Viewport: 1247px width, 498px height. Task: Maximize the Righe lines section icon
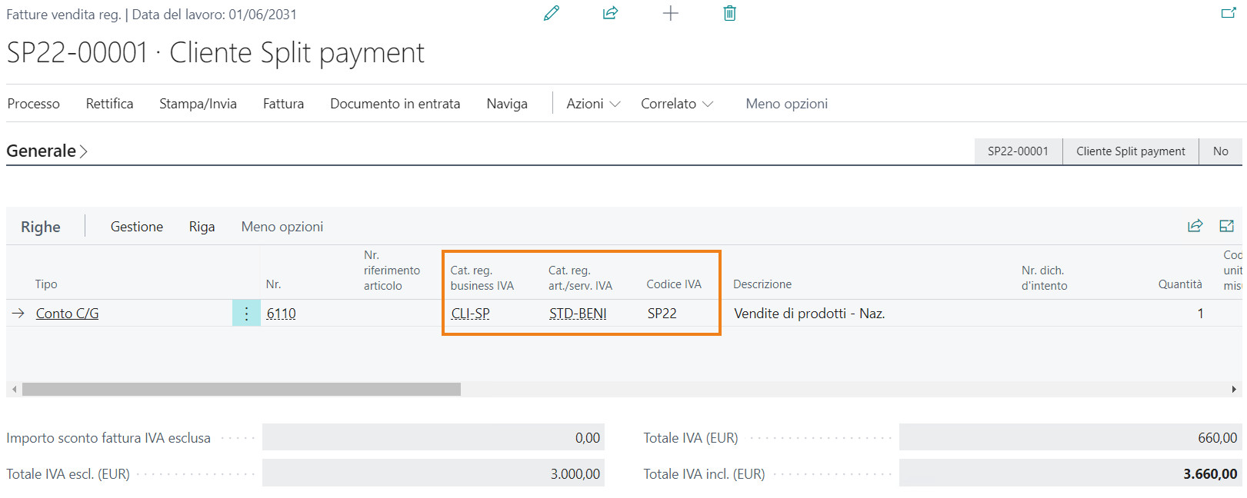pos(1226,226)
